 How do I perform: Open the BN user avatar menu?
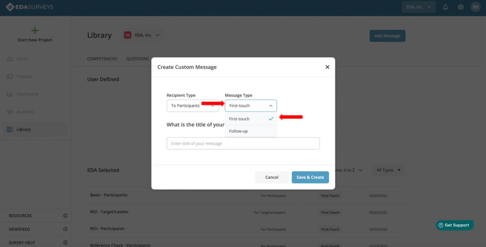pos(475,7)
